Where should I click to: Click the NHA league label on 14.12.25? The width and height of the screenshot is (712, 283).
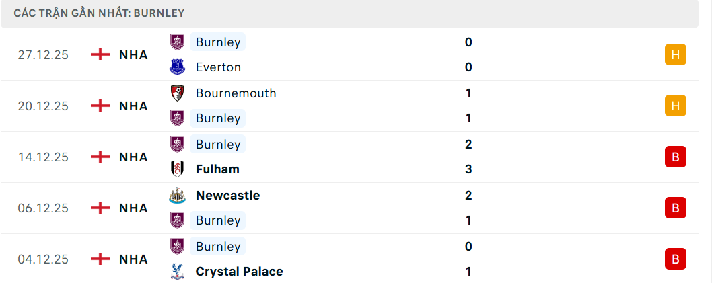coord(133,157)
